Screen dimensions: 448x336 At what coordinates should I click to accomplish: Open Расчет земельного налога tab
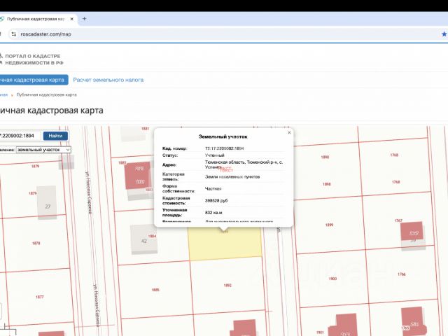point(108,80)
